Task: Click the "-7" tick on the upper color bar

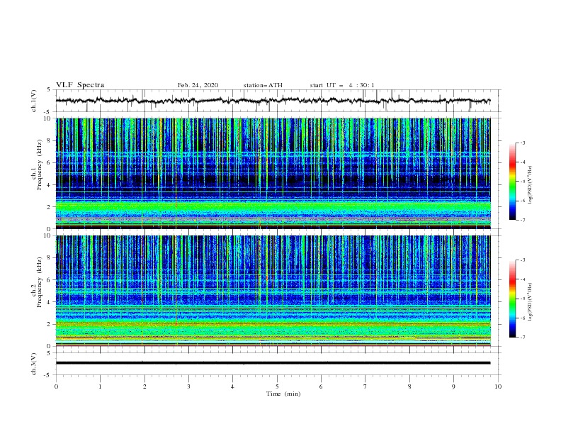Action: click(x=522, y=220)
